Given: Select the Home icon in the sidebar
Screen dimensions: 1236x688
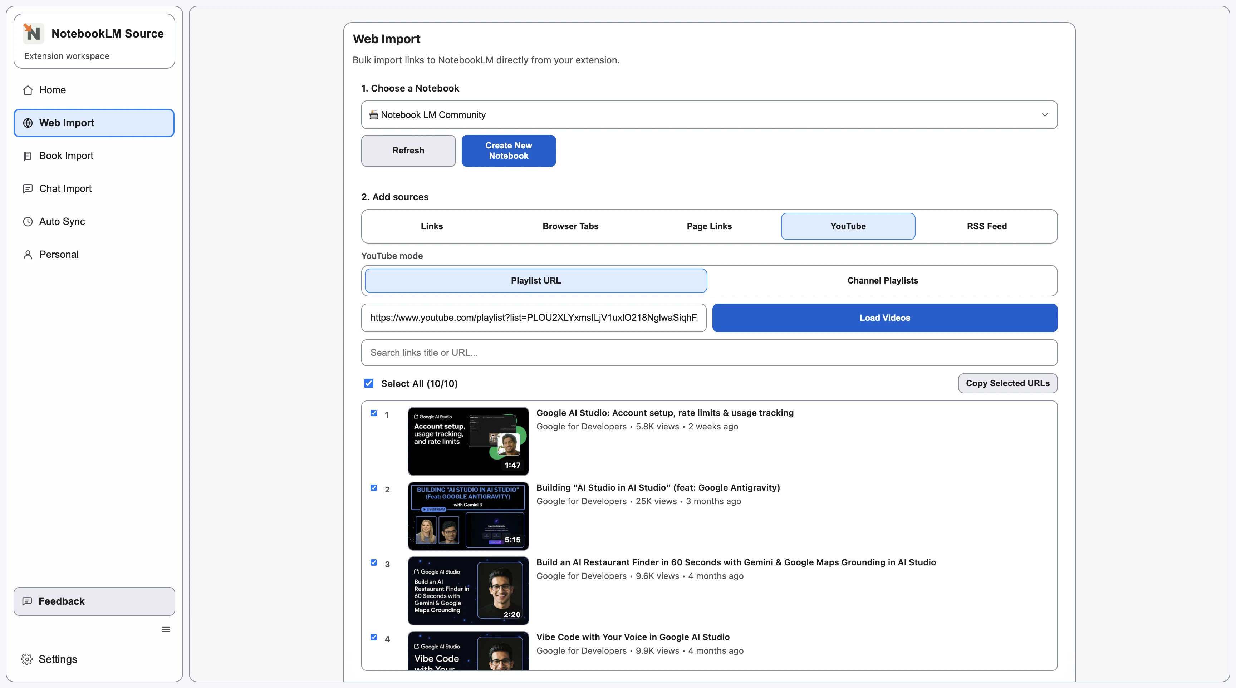Looking at the screenshot, I should tap(28, 90).
